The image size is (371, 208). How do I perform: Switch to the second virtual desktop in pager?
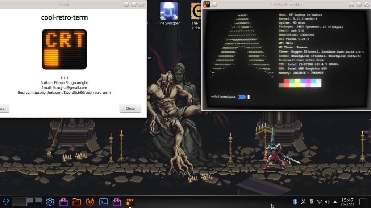tap(35, 201)
